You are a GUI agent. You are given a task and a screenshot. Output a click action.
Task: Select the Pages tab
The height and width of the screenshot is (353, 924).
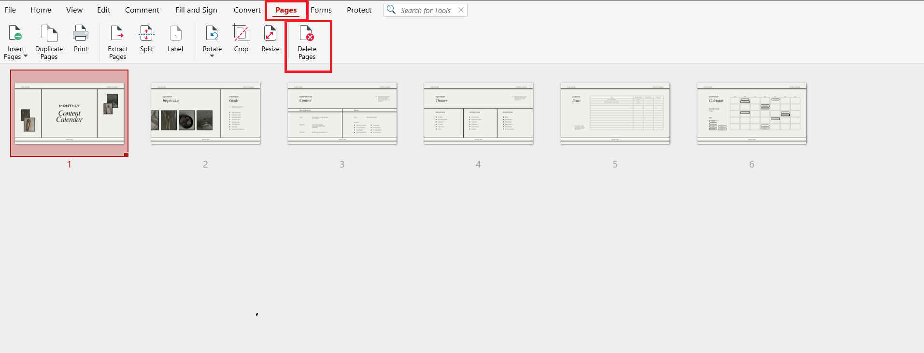point(286,10)
